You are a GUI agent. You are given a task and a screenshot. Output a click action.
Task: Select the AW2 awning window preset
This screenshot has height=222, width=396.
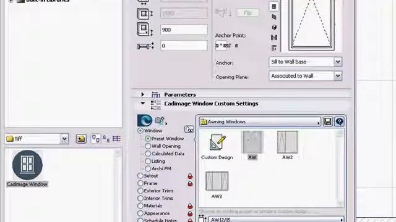[x=287, y=146]
